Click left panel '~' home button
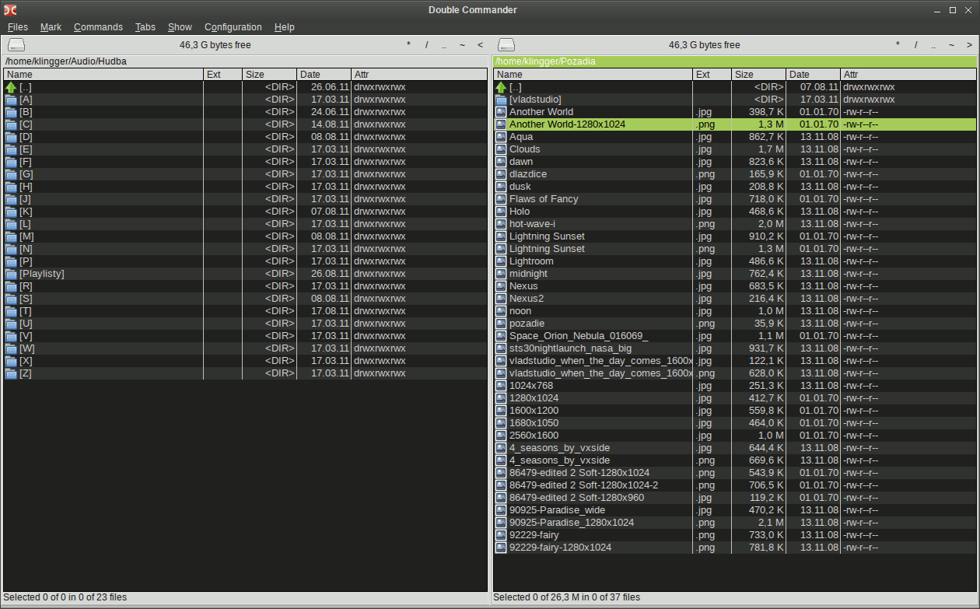 [462, 45]
